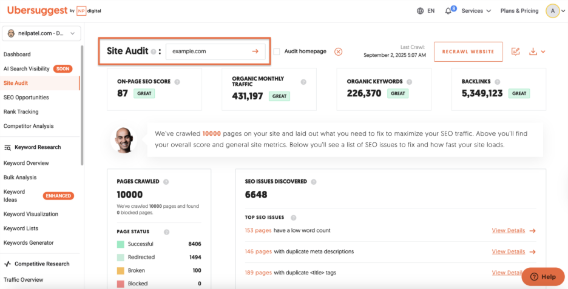Viewport: 568px width, 289px height.
Task: Show the Organic Keywords info icon
Action: (410, 82)
